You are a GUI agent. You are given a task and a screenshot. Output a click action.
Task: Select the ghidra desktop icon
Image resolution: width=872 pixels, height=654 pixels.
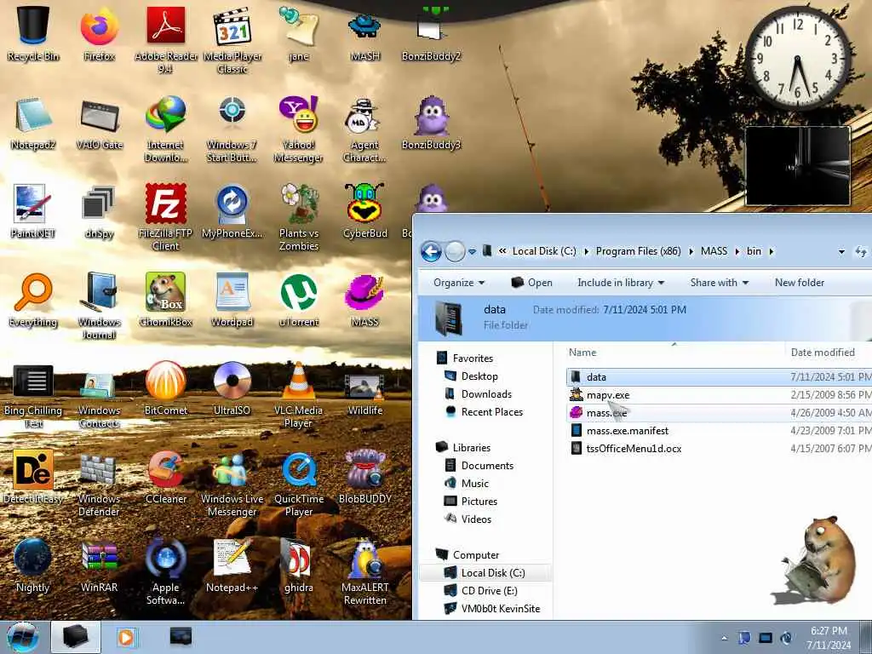299,565
